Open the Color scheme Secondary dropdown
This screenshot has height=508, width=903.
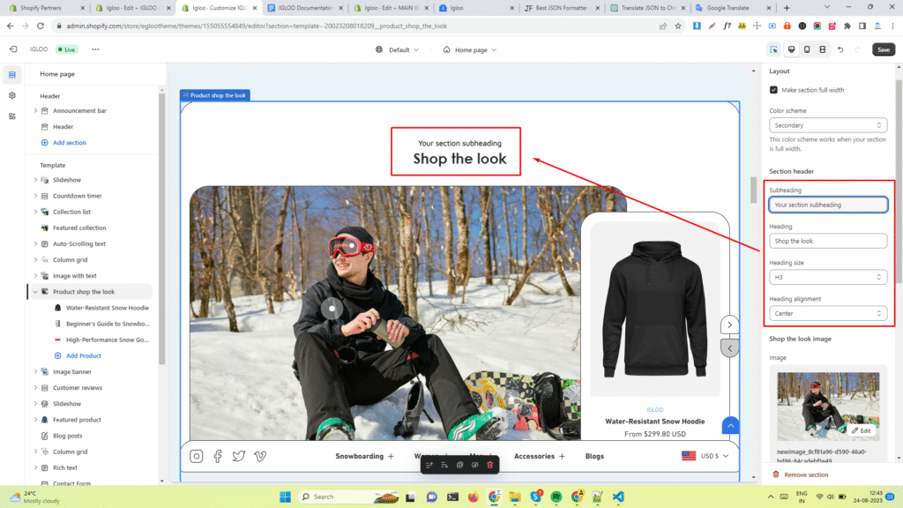click(827, 126)
